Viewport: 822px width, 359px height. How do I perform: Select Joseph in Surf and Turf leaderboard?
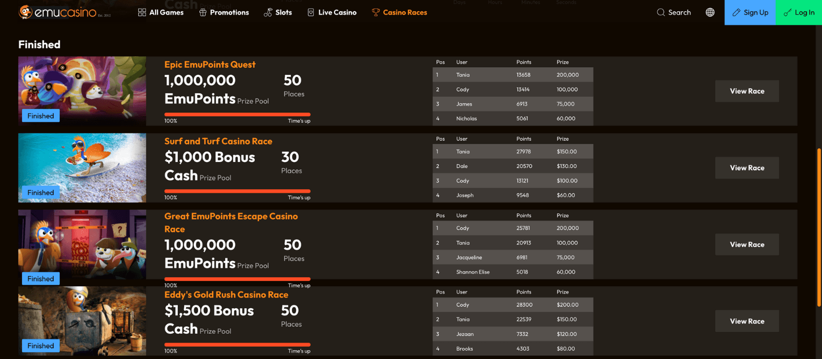click(465, 195)
